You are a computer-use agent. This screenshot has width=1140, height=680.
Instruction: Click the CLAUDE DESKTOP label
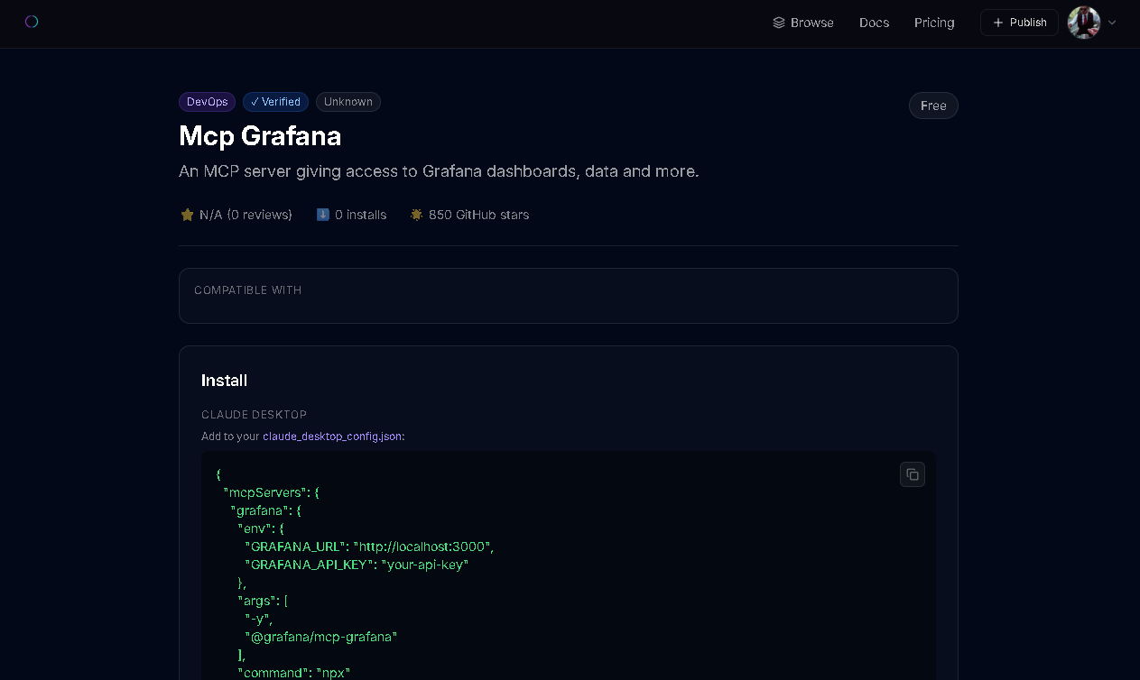click(x=255, y=415)
